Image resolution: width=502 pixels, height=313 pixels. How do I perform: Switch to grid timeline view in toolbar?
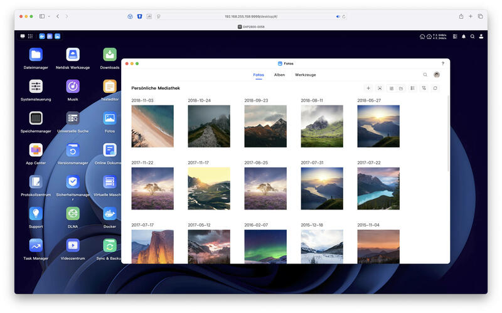(x=391, y=88)
